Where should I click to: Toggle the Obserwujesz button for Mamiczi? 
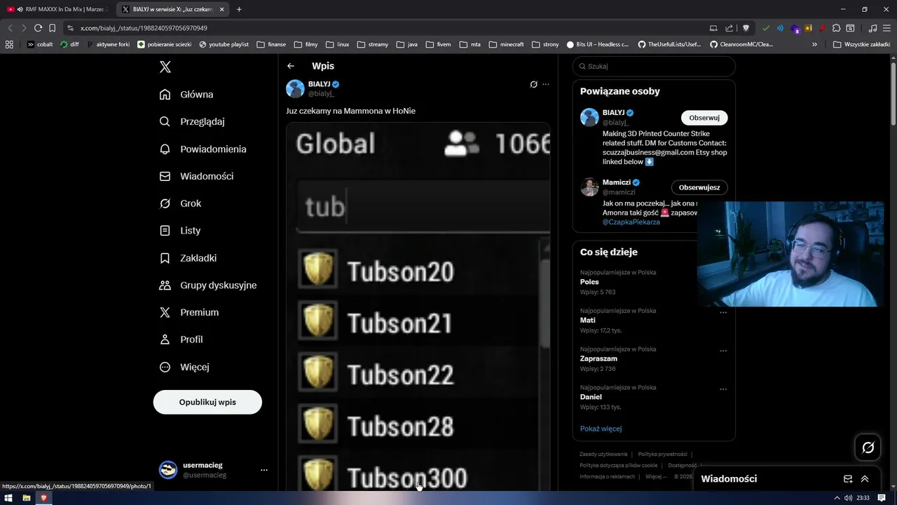coord(699,187)
